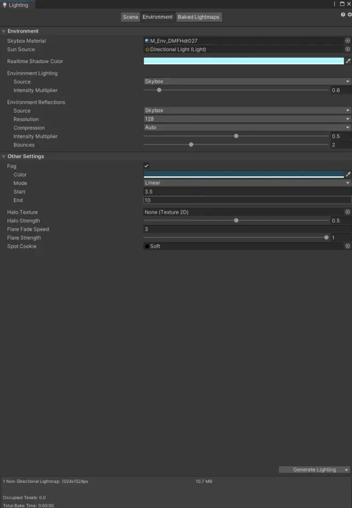Click the Halo Strength value field
The image size is (352, 508).
pyautogui.click(x=341, y=221)
